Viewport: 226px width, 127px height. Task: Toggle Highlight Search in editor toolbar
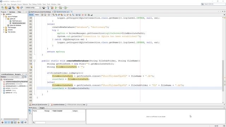tap(62, 15)
